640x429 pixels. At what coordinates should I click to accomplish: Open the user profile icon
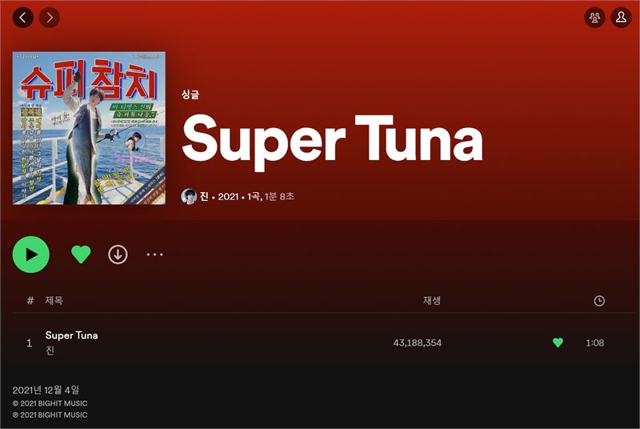(622, 17)
